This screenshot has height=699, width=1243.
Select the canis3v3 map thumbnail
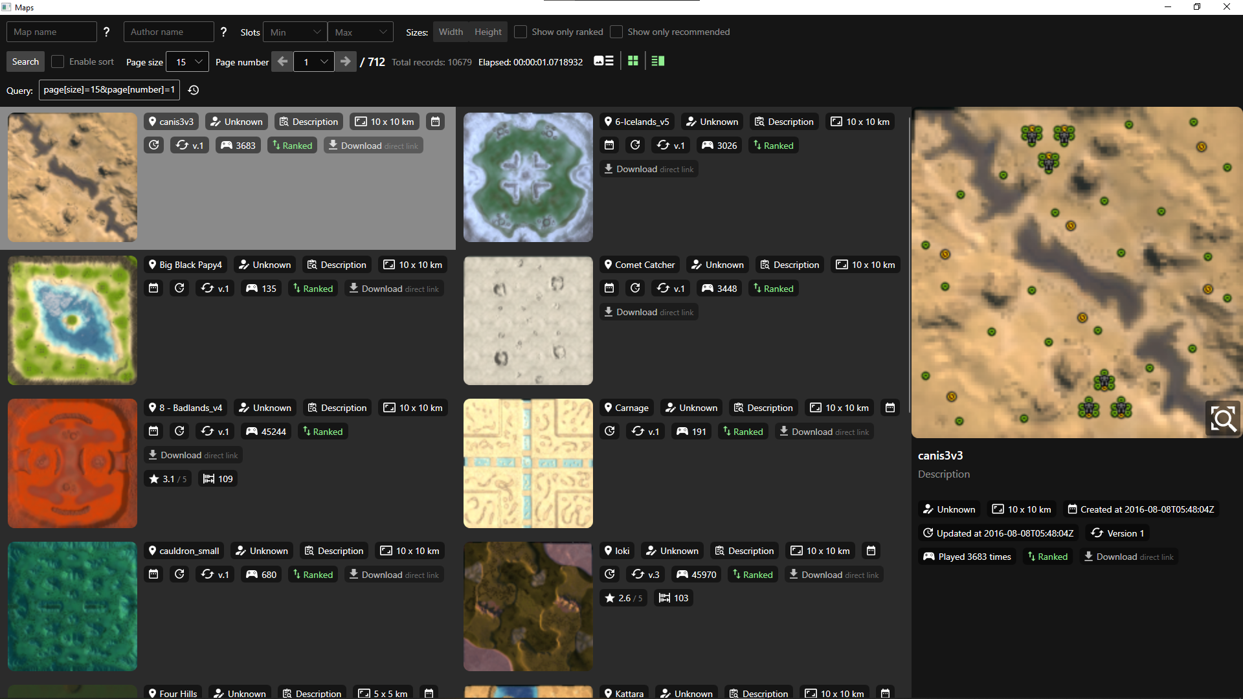(x=73, y=177)
